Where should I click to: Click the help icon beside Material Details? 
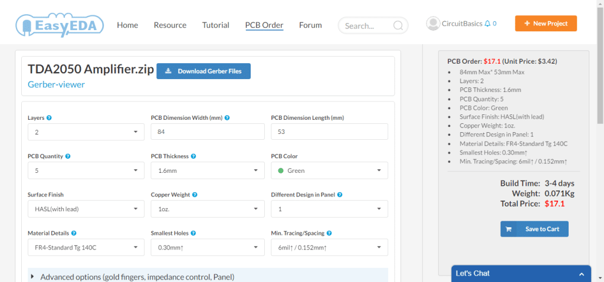(74, 233)
